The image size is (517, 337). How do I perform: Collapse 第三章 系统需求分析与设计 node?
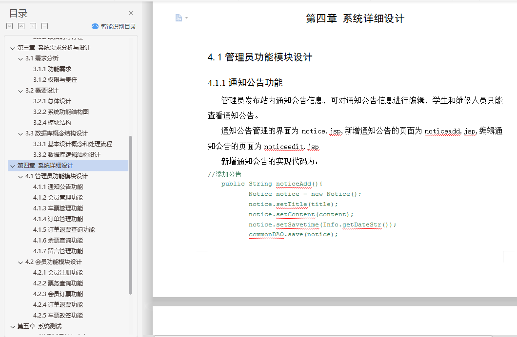click(x=13, y=48)
